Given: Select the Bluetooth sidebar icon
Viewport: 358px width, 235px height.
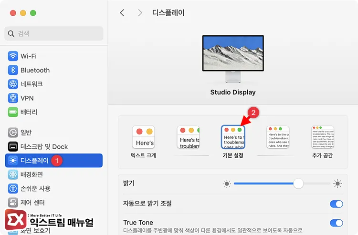Looking at the screenshot, I should click(x=13, y=70).
